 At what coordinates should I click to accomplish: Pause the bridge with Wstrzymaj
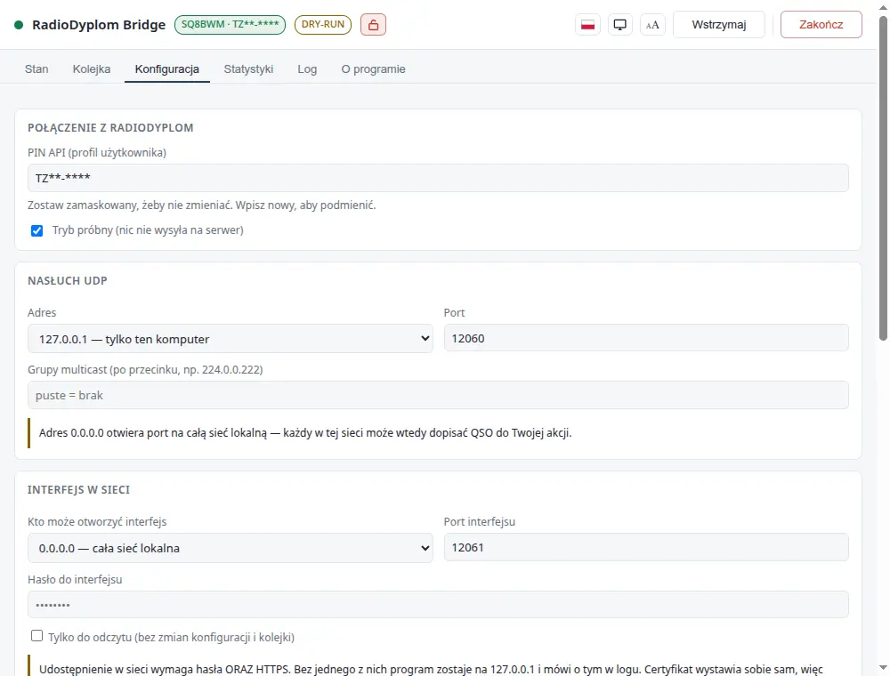[x=718, y=25]
